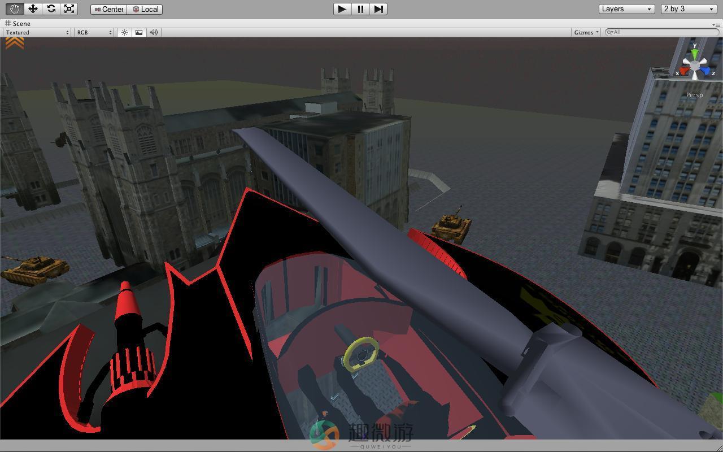This screenshot has height=452, width=723.
Task: Select the Hand (view pan) tool
Action: coord(15,9)
